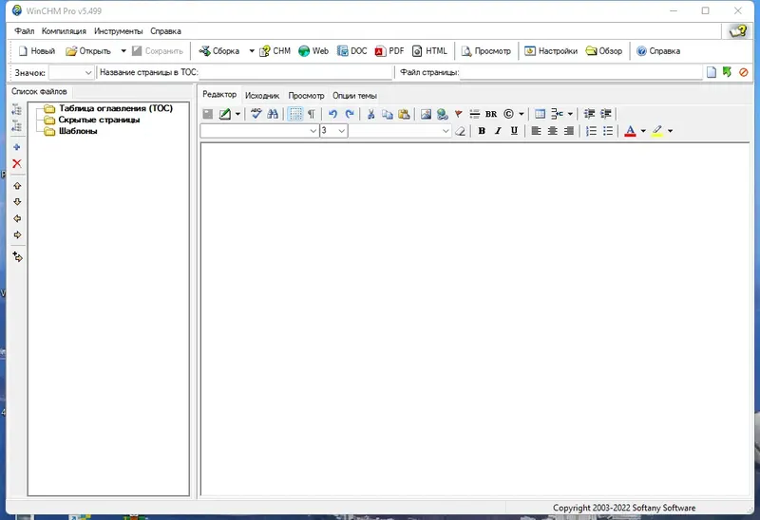Expand the Открыть recent files arrow
The image size is (760, 520).
click(123, 51)
